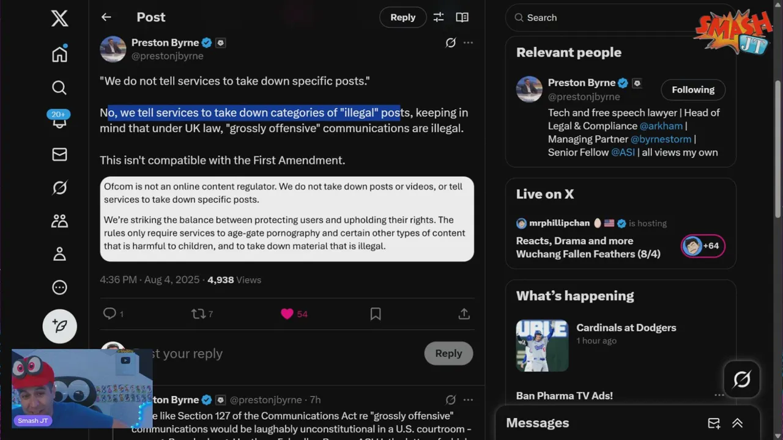
Task: Go to Home feed icon
Action: pyautogui.click(x=59, y=54)
